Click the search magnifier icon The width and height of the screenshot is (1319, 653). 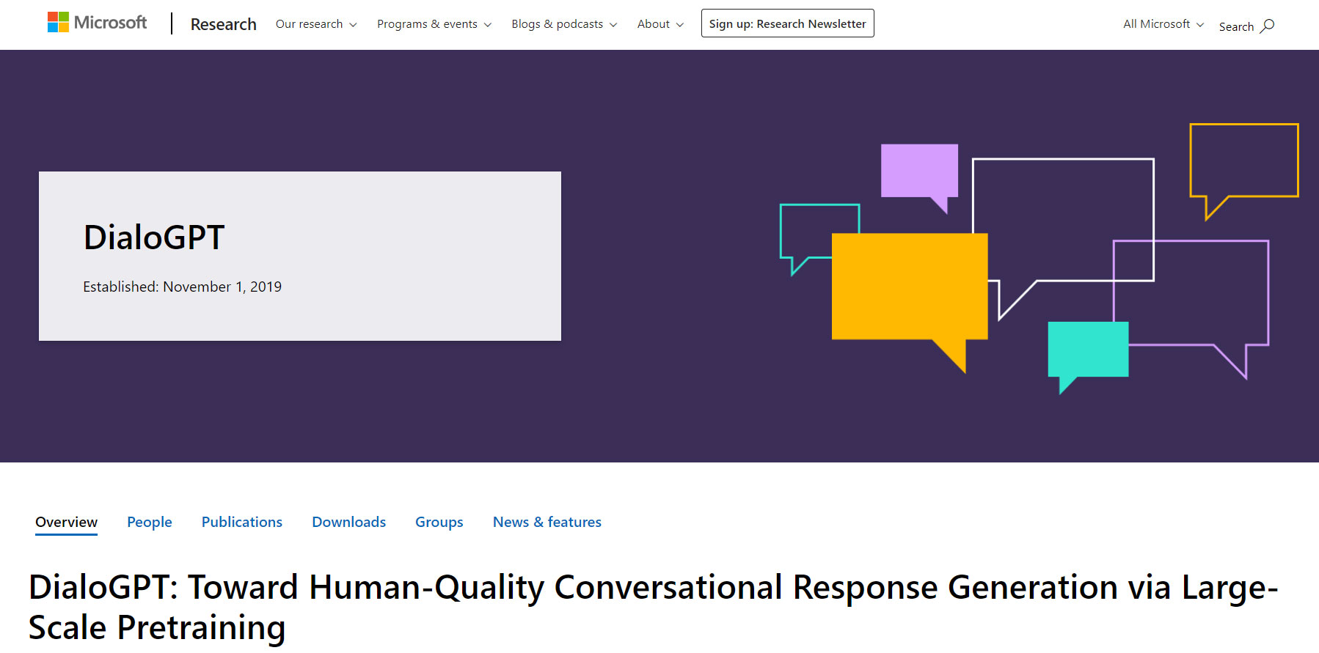tap(1267, 26)
